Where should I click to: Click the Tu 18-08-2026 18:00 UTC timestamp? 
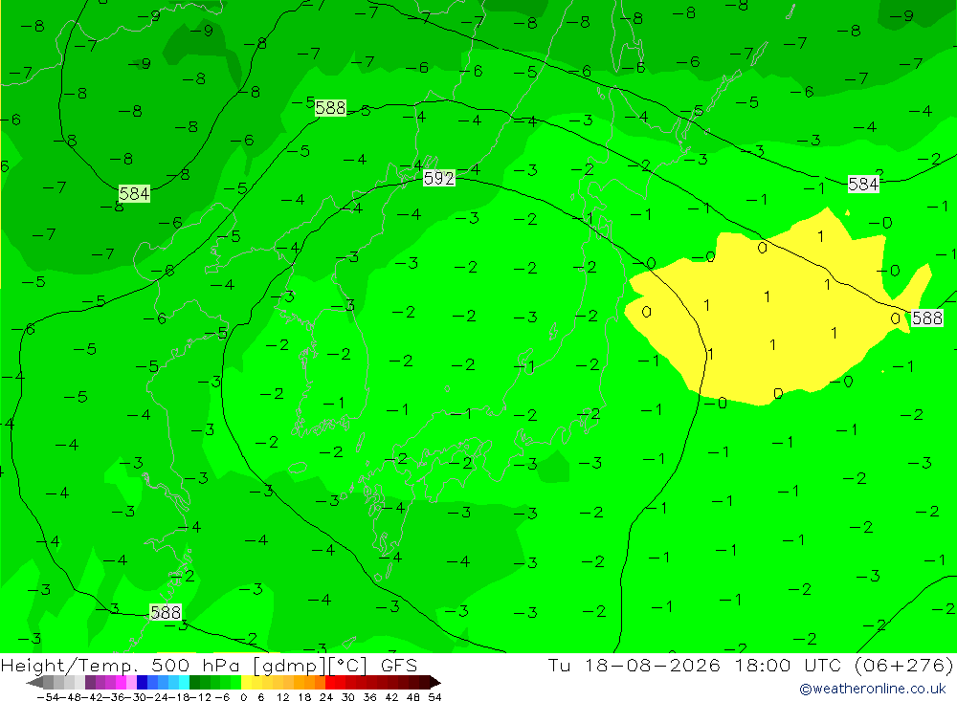750,665
